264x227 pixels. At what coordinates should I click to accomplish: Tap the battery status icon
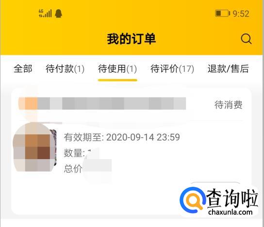222,13
